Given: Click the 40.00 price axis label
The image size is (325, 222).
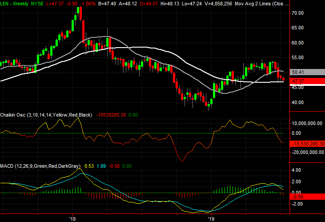Looking at the screenshot, I should tap(297, 102).
